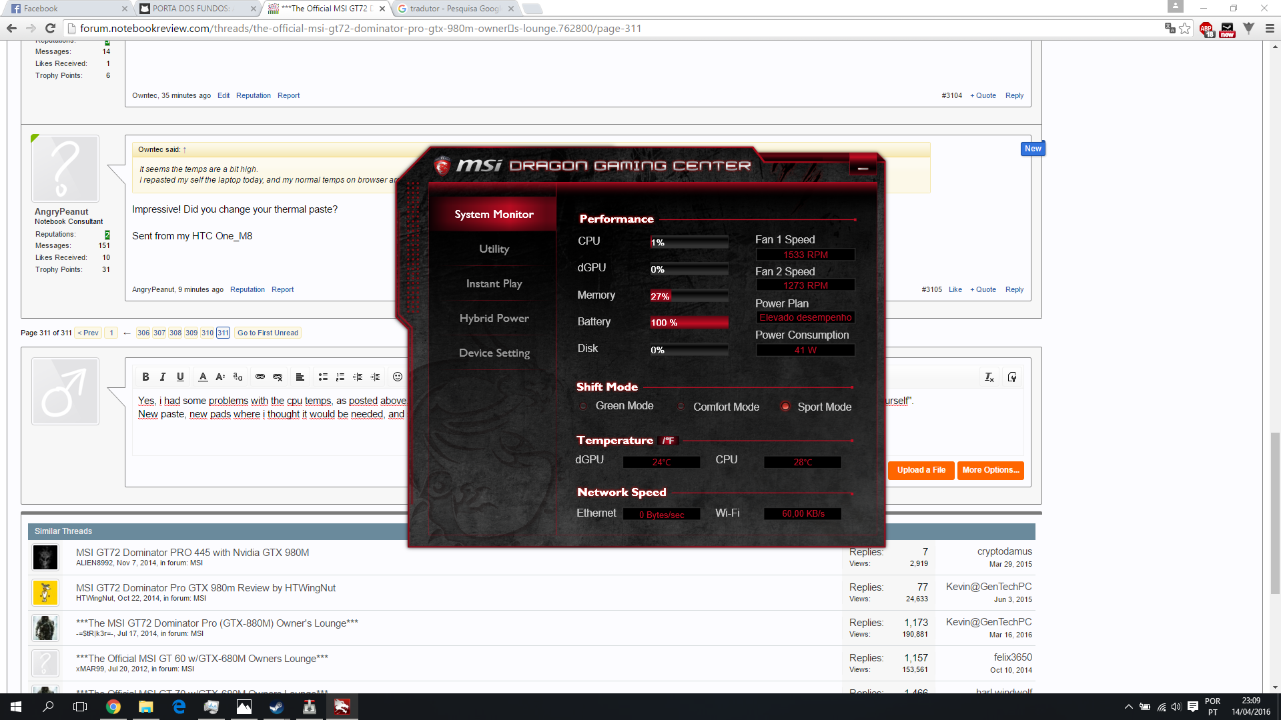
Task: Go to page 310 of the thread
Action: click(x=207, y=333)
